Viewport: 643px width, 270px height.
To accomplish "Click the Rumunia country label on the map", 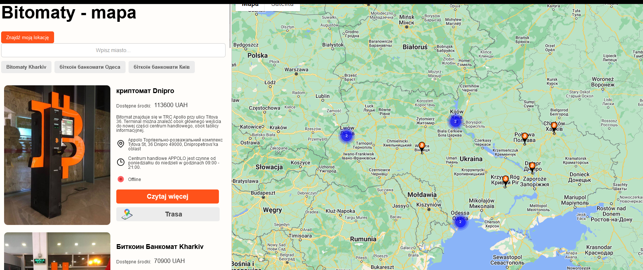I will click(x=363, y=239).
